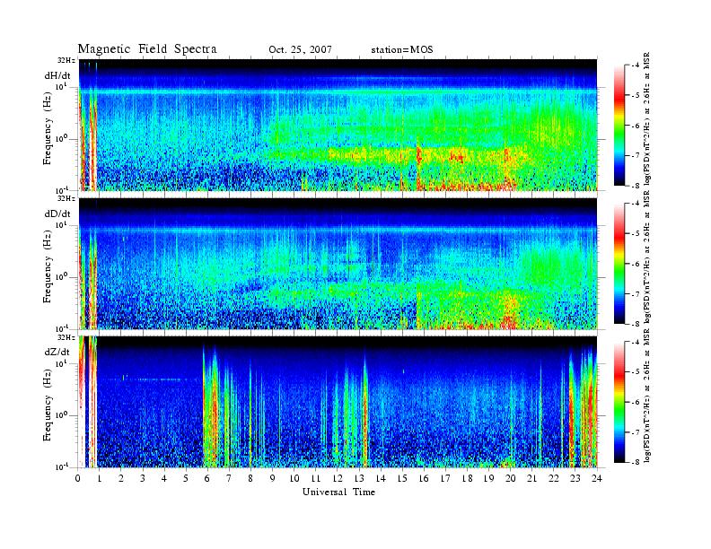Click time axis tick label "13"

359,479
